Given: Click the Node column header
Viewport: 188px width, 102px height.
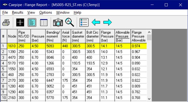Looking at the screenshot, I should 12,36.
